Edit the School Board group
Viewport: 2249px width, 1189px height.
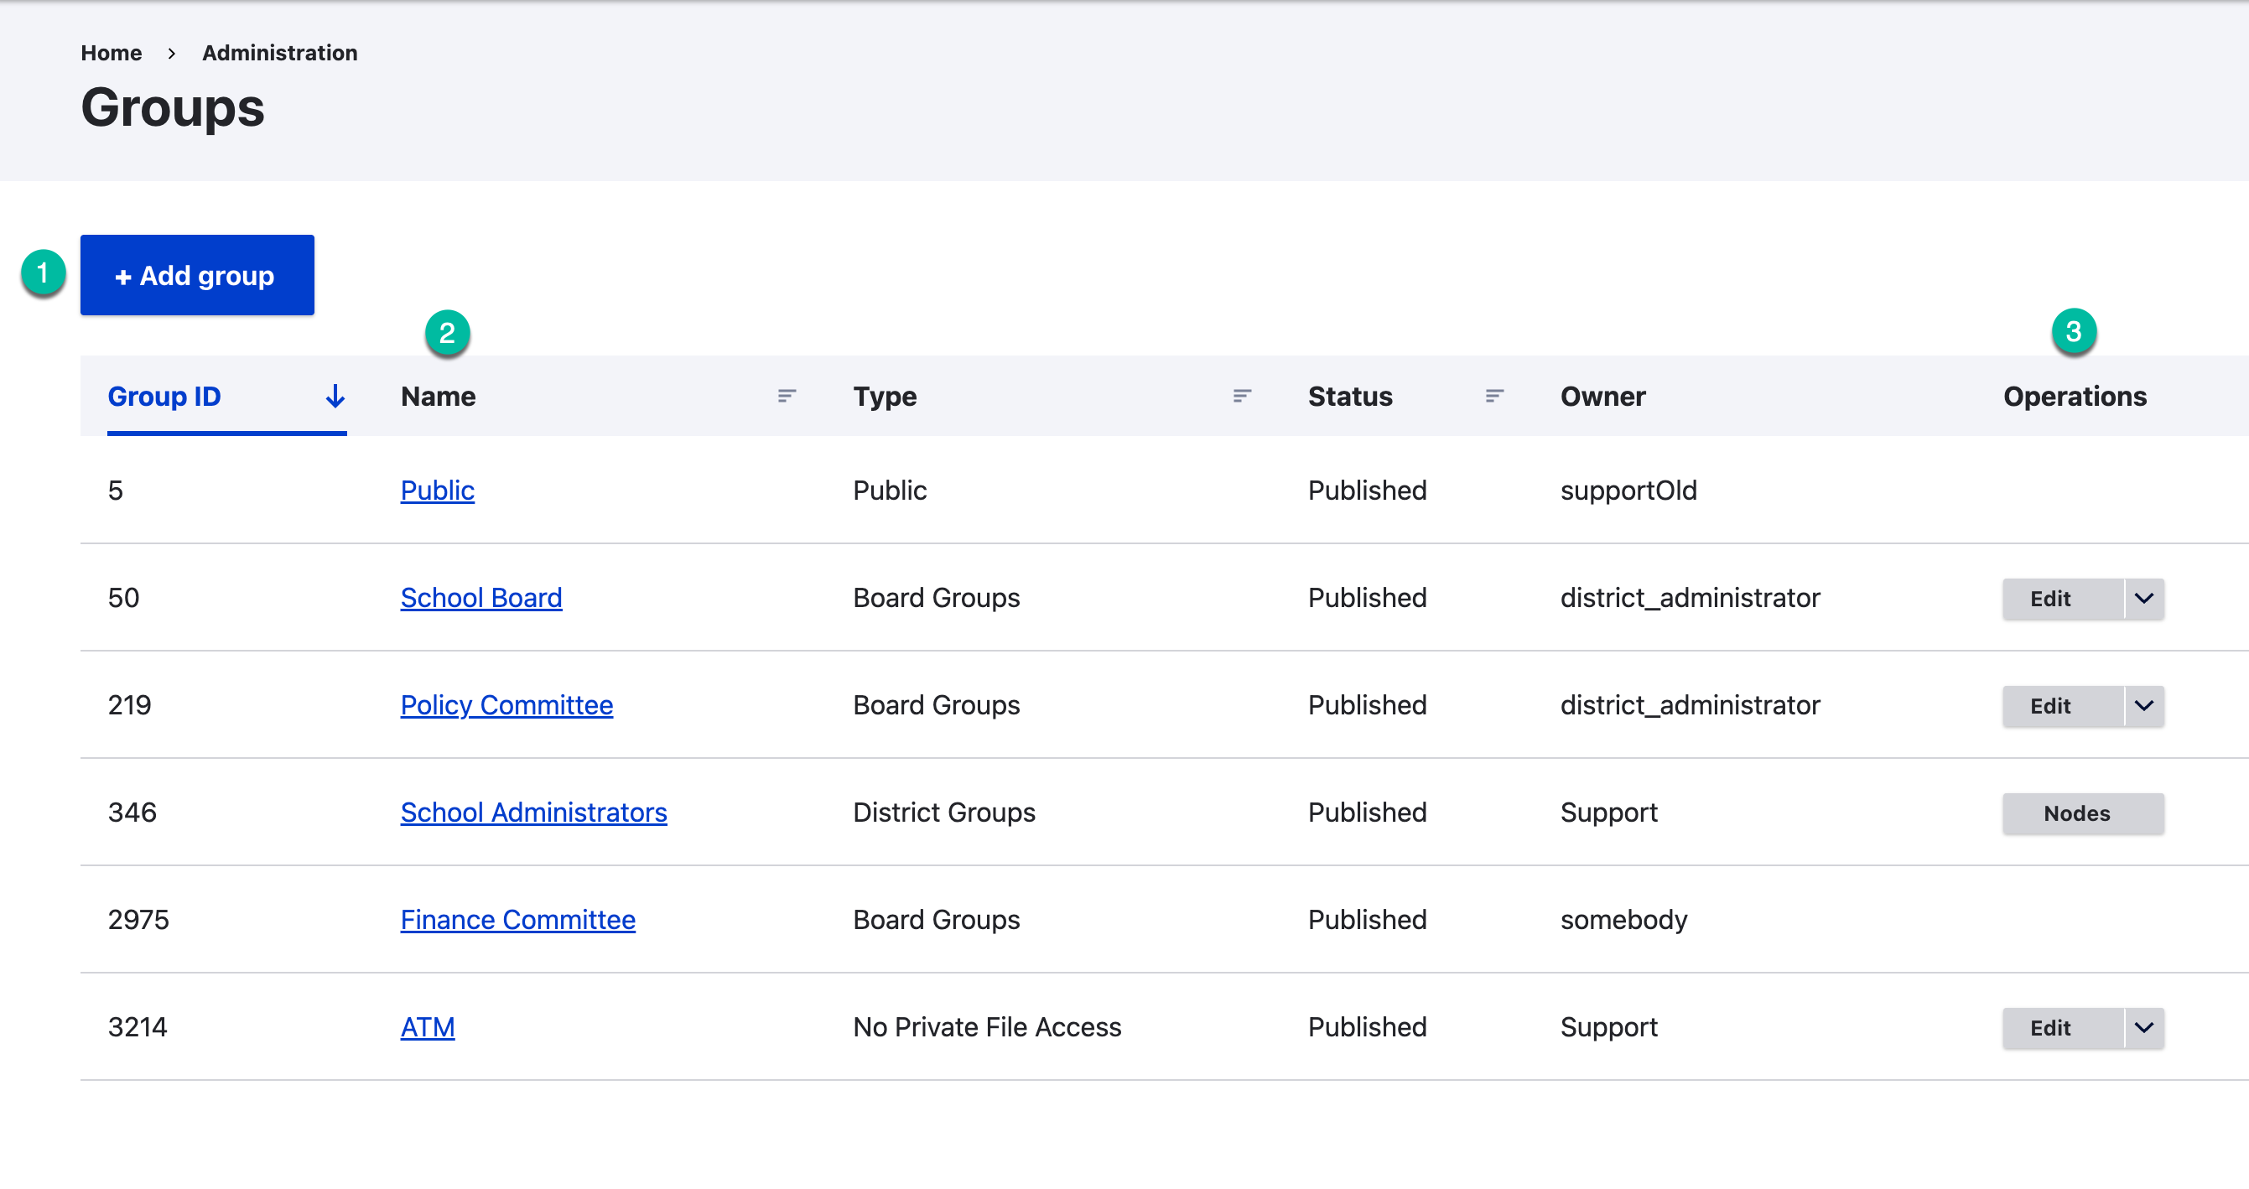click(2062, 599)
